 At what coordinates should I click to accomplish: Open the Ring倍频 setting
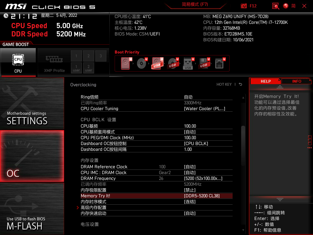coord(156,97)
